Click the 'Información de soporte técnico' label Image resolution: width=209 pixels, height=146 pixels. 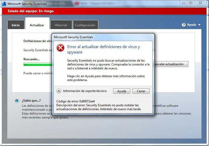coord(85,91)
